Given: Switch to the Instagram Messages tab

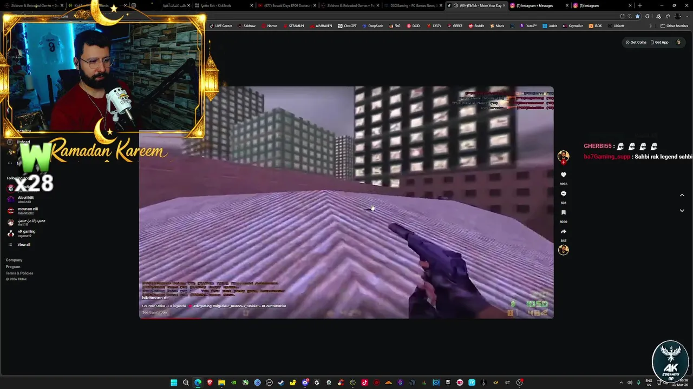Looking at the screenshot, I should (538, 5).
